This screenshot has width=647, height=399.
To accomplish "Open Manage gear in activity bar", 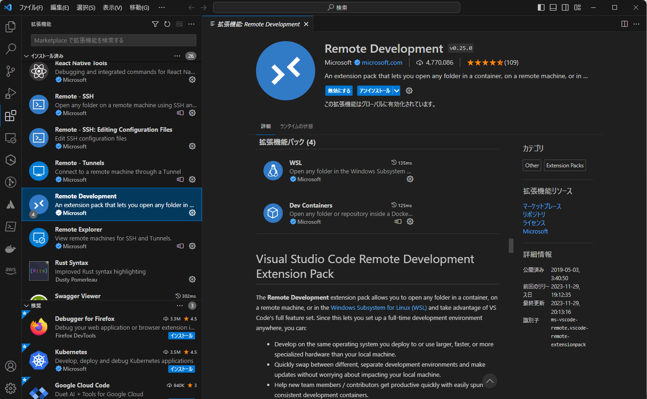I will tap(11, 388).
